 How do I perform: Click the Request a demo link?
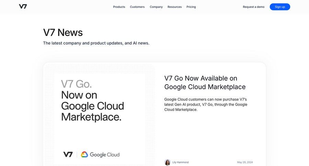point(254,7)
